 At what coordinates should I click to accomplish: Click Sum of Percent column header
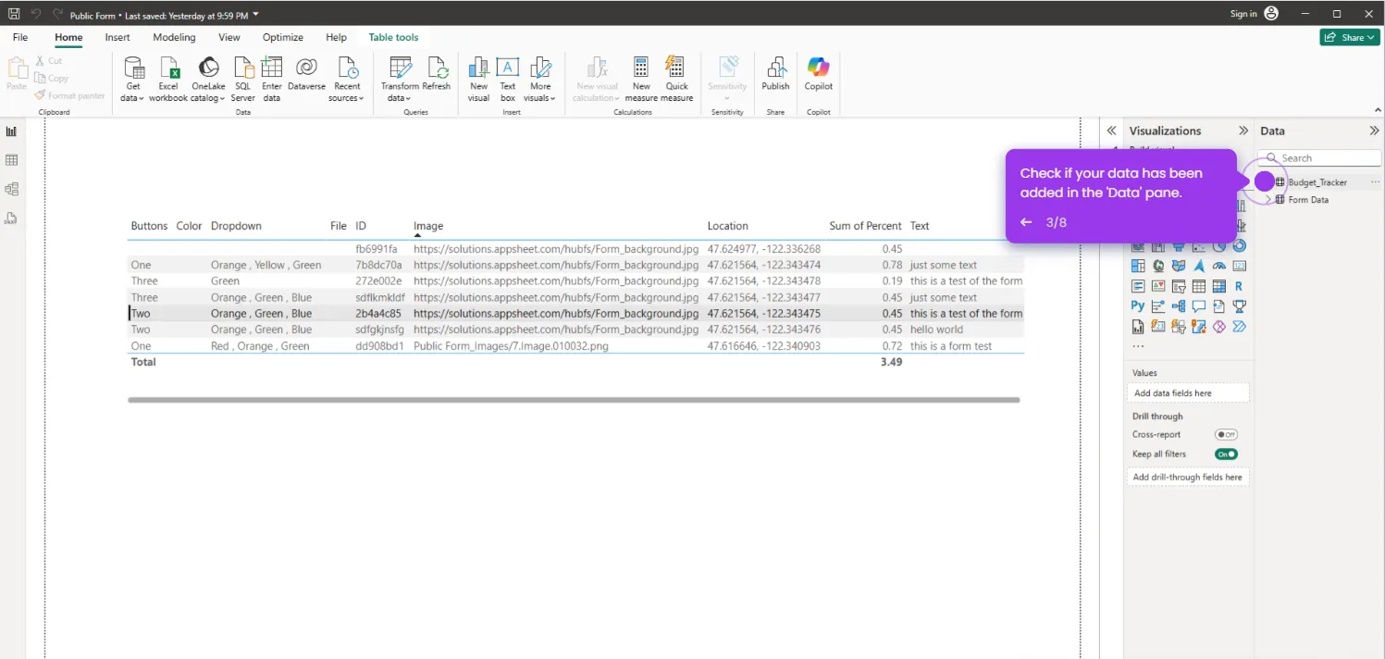click(x=865, y=226)
